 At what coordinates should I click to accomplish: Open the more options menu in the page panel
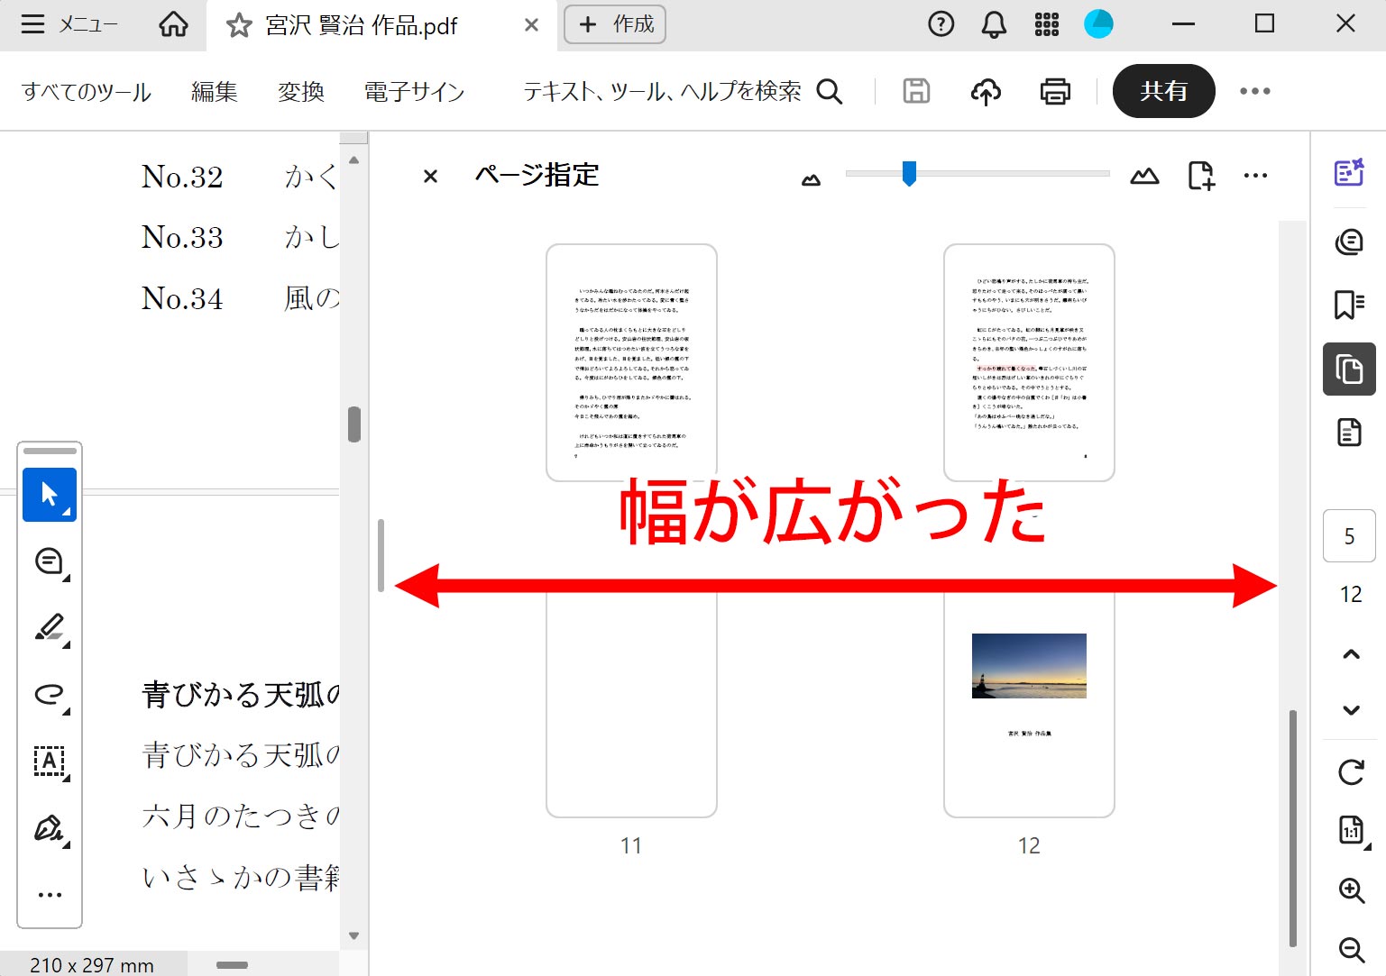[1255, 175]
